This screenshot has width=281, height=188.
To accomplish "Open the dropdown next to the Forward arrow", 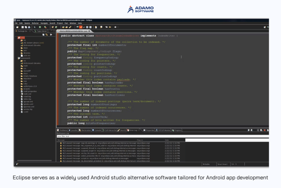I will [118, 27].
